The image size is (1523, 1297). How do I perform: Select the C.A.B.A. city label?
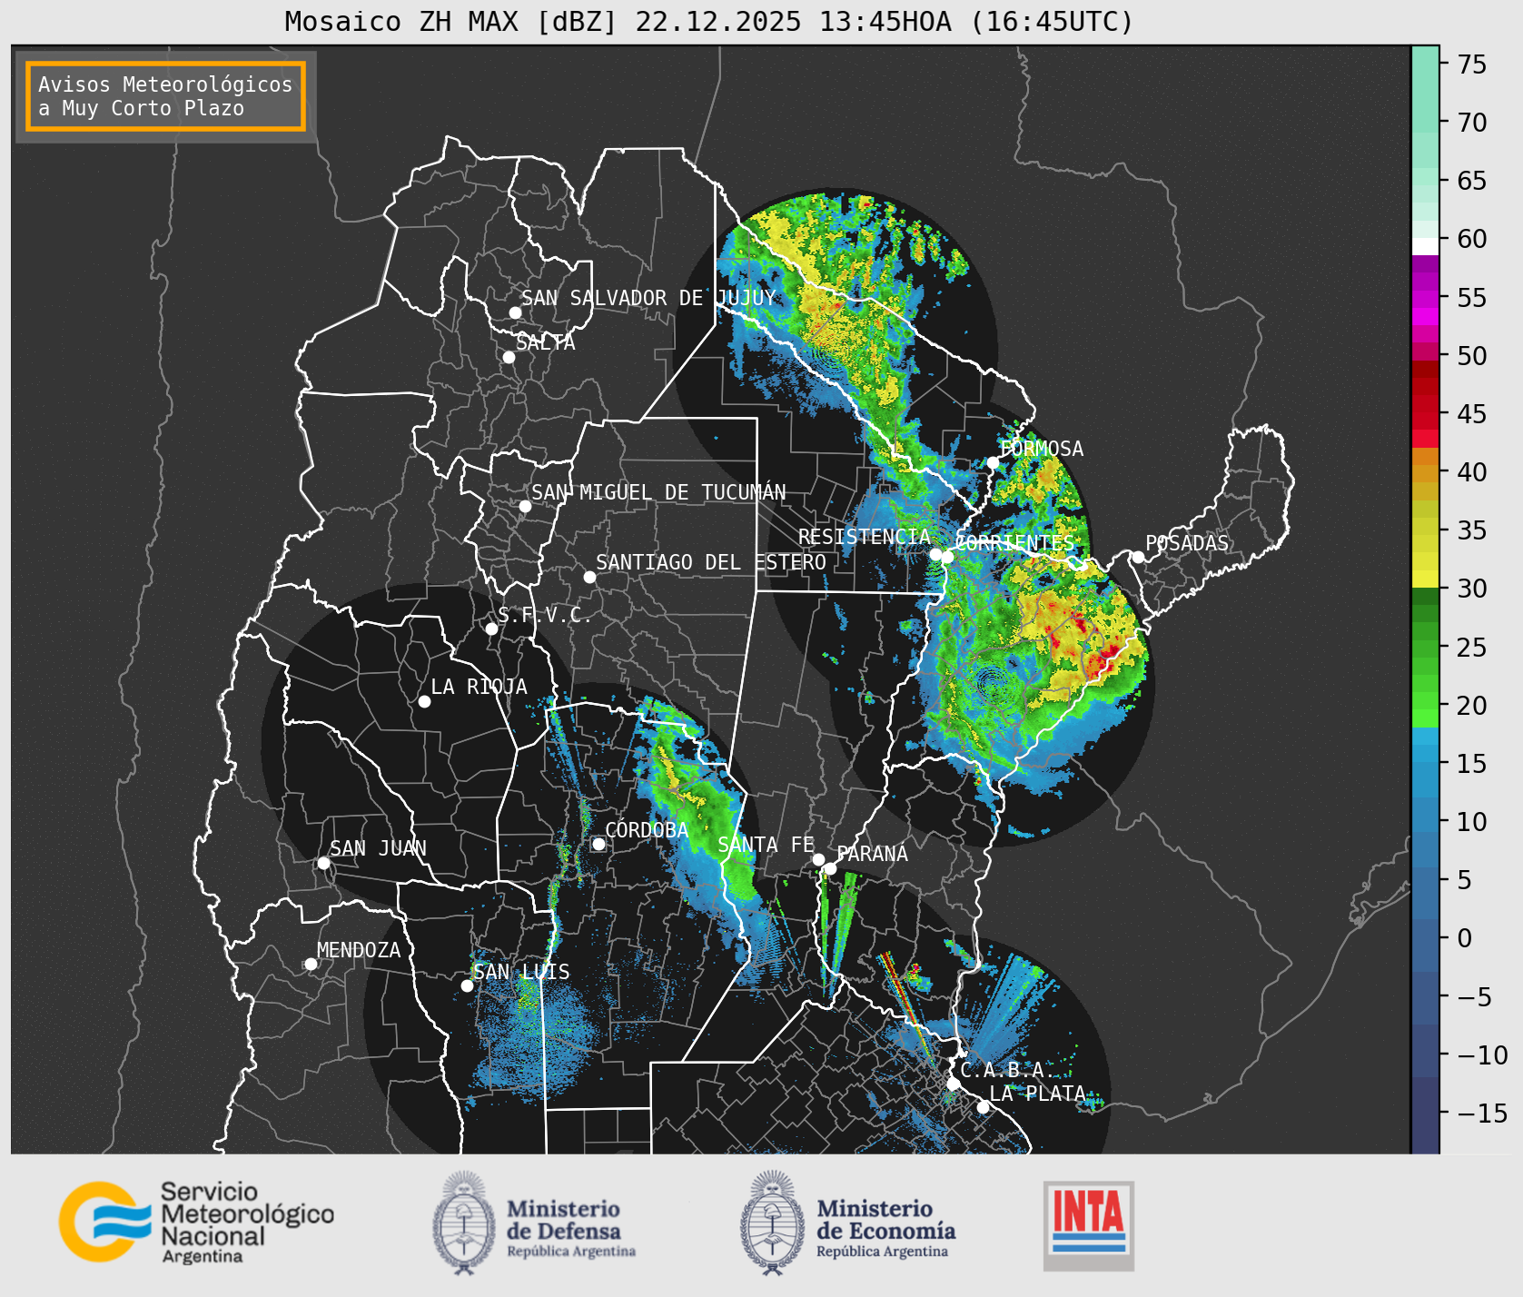tap(1008, 1070)
